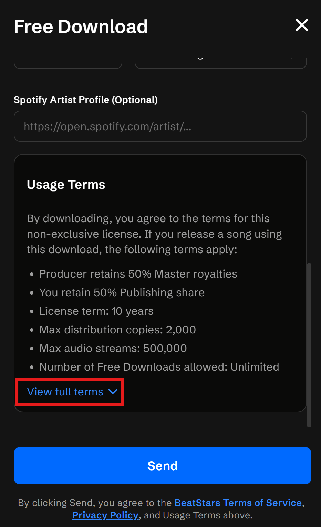Open BeatStars Terms of Service link
Viewport: 321px width, 527px height.
238,503
